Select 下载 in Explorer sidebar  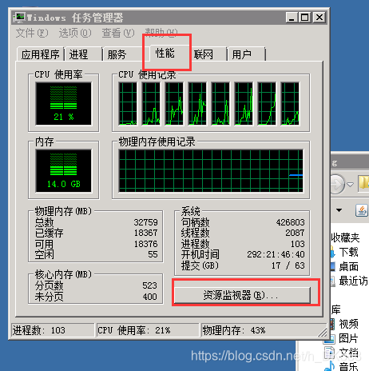click(349, 252)
